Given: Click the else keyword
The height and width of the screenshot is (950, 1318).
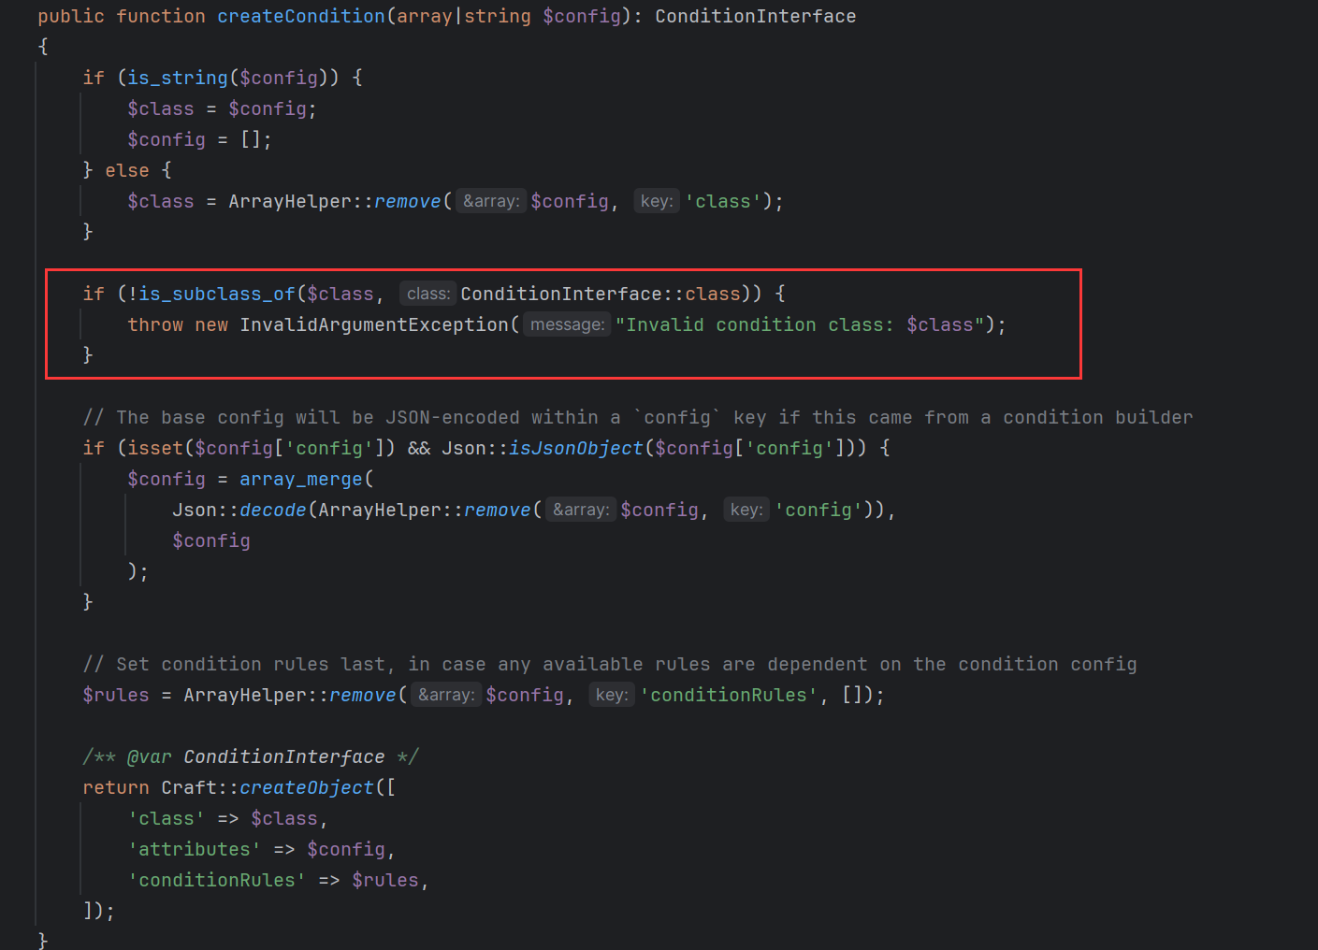Looking at the screenshot, I should [x=127, y=170].
